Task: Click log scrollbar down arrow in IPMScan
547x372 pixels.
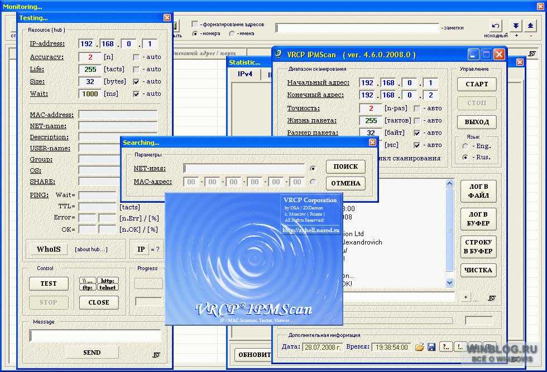Action: (x=450, y=282)
